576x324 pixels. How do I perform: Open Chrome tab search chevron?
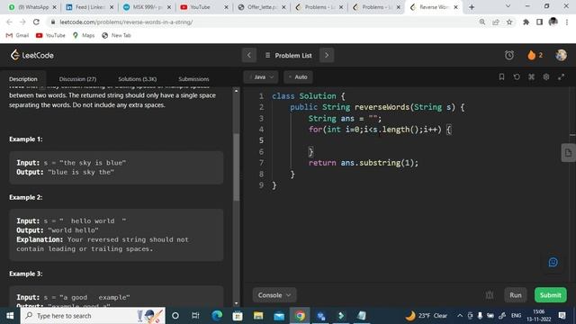click(x=508, y=6)
